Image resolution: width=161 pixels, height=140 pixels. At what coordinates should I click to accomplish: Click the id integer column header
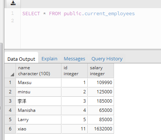pyautogui.click(x=74, y=71)
